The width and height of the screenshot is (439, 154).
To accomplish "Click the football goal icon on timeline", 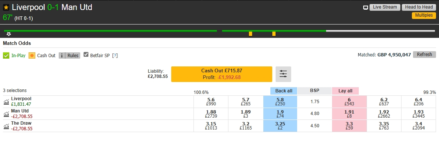I will [x=9, y=34].
